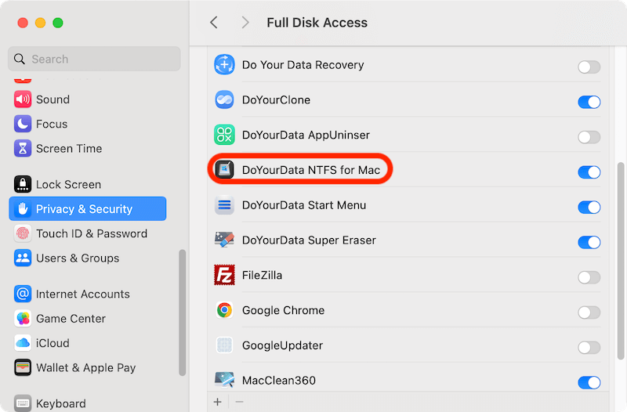Screen dimensions: 627x412
Task: Click the Users & Groups icon
Action: tap(23, 258)
